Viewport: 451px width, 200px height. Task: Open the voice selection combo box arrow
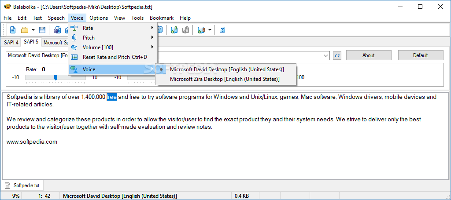326,55
